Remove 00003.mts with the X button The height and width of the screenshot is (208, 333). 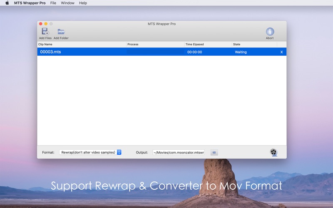click(281, 52)
